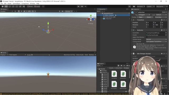Click the Play button

click(x=78, y=6)
